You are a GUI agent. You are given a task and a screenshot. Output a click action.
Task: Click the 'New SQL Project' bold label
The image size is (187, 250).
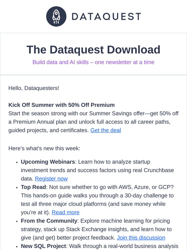(43, 246)
